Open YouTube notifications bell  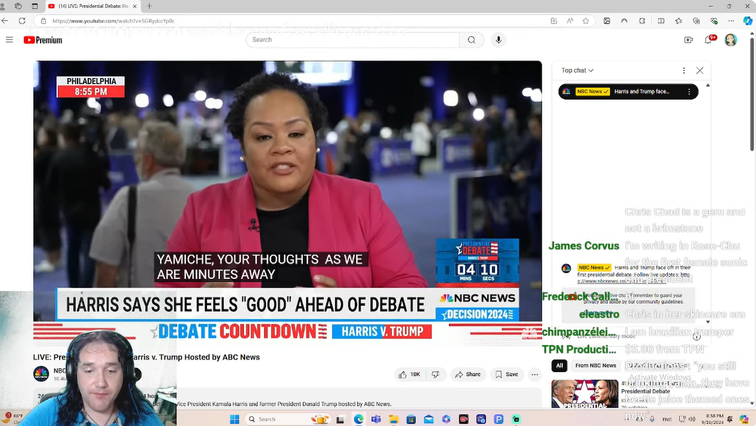(x=708, y=40)
